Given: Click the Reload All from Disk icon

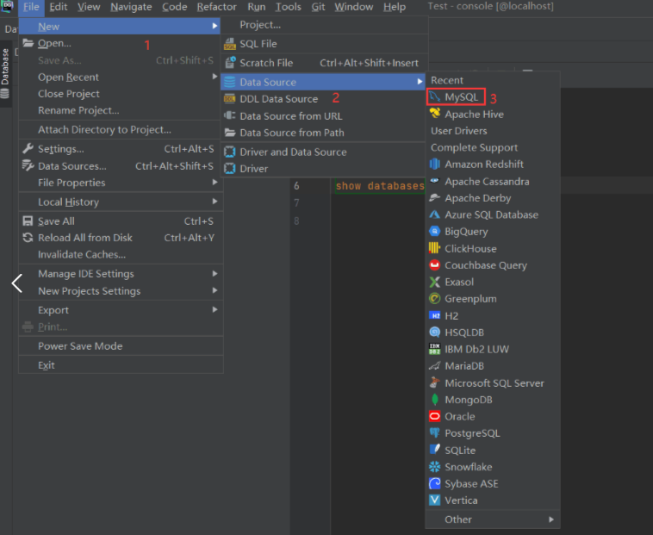Looking at the screenshot, I should coord(28,238).
